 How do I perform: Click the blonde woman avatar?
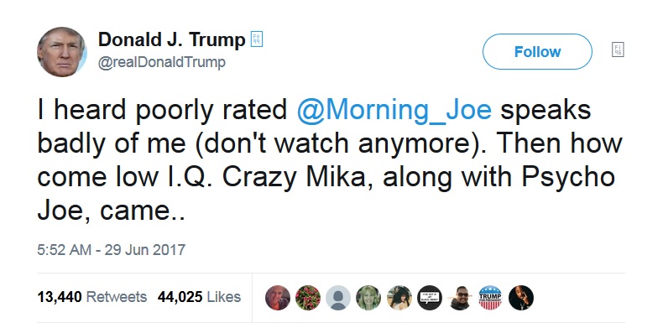point(368,298)
